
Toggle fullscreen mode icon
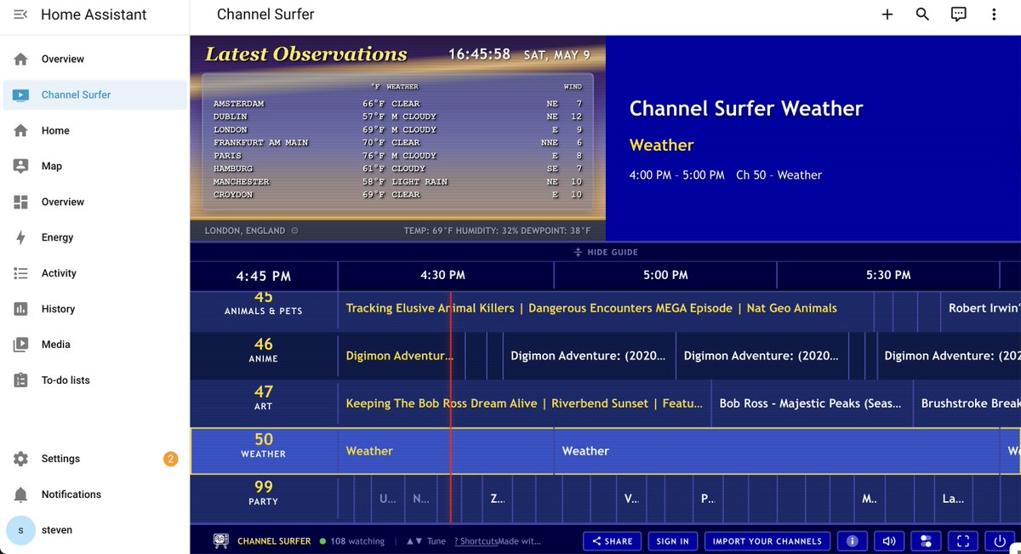tap(963, 541)
